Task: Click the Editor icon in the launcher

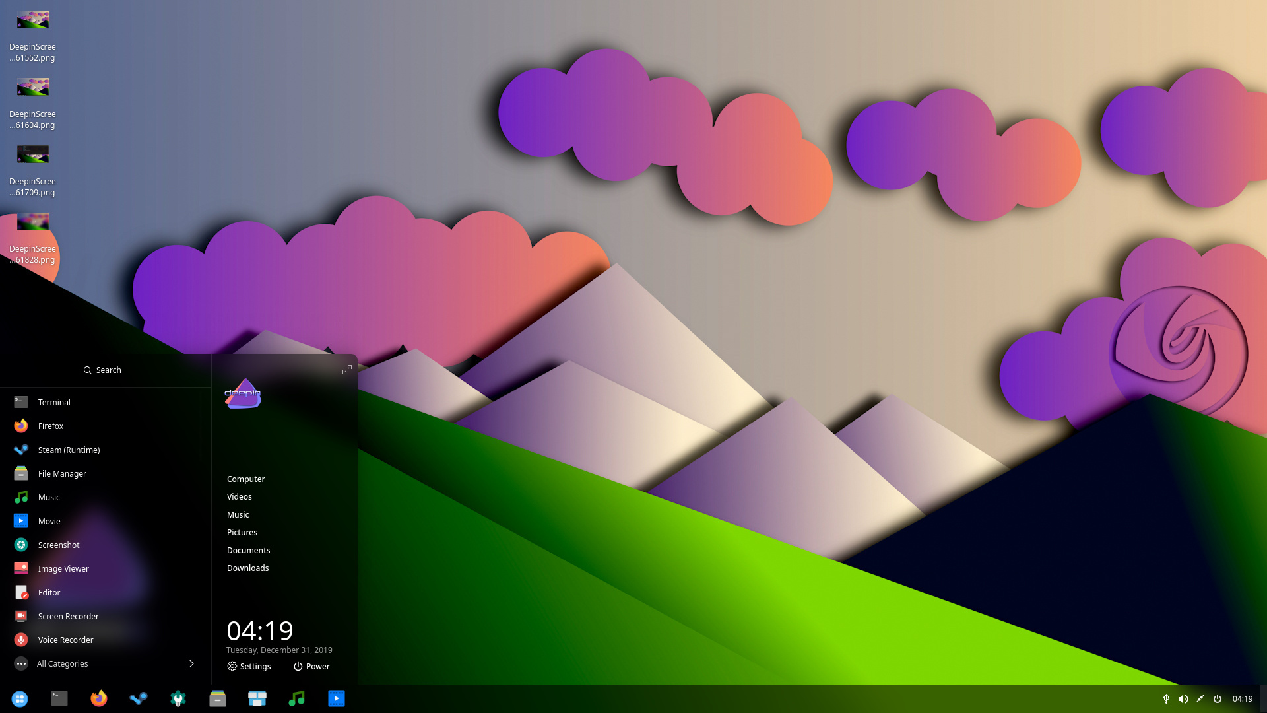Action: (x=21, y=592)
